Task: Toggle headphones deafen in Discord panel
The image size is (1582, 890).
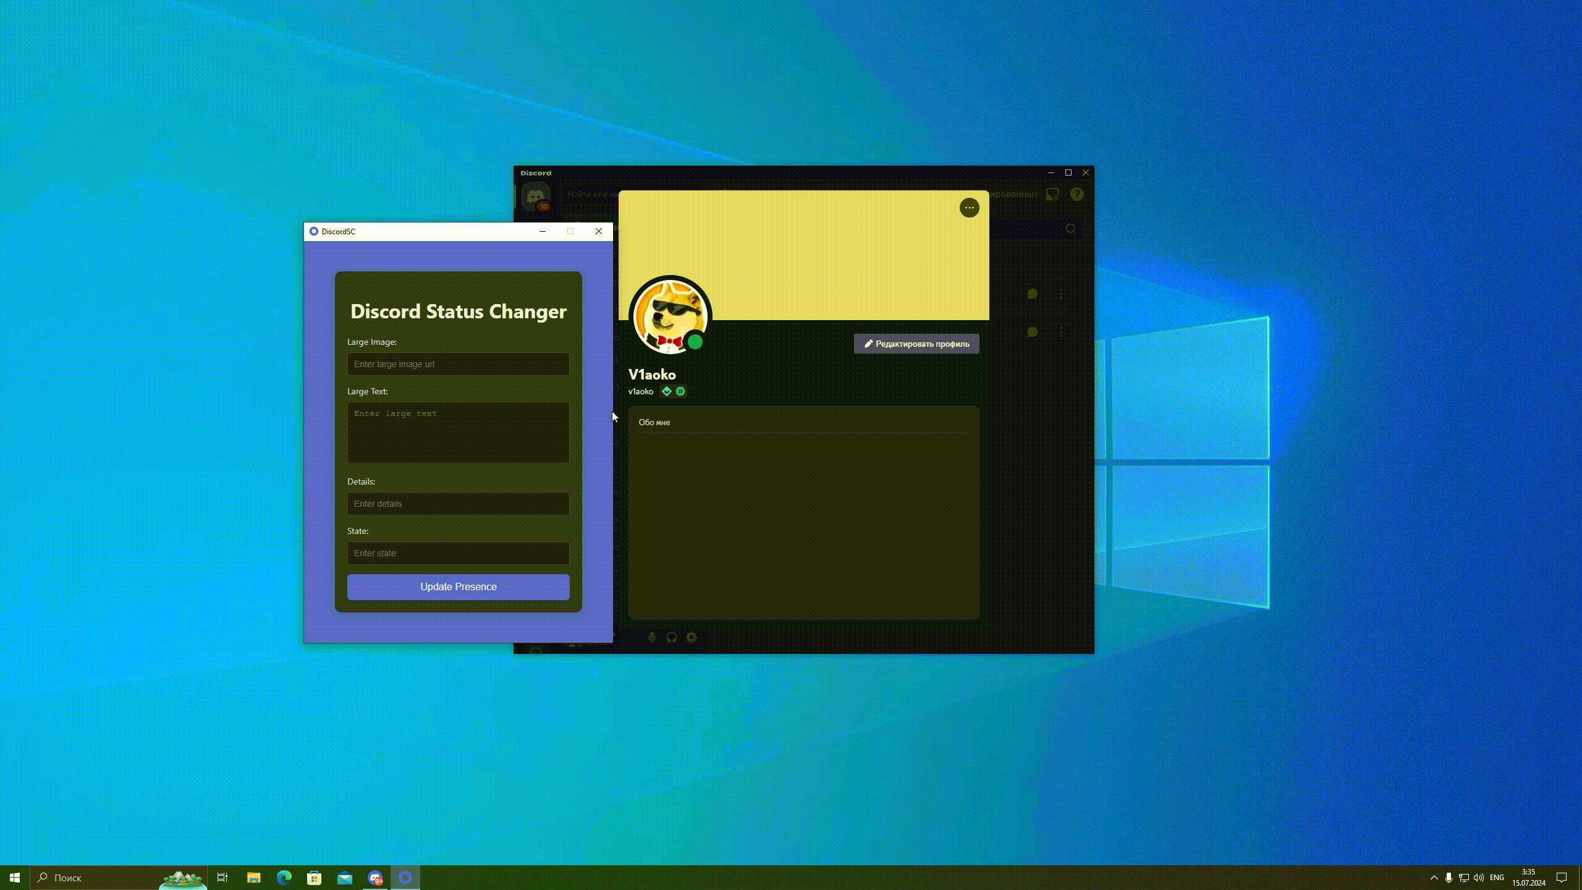Action: tap(672, 637)
